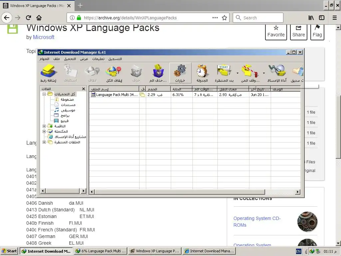Expand the Finished category node
341x256 pixels.
[x=44, y=131]
